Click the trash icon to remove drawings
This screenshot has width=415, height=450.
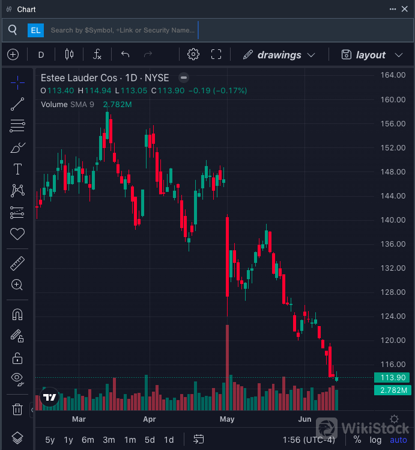point(17,410)
